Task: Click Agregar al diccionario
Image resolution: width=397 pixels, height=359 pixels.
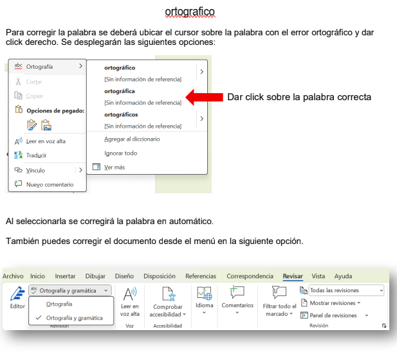Action: coord(132,139)
